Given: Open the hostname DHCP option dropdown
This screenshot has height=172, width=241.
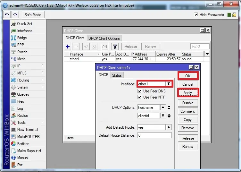Looking at the screenshot, I should pos(163,107).
